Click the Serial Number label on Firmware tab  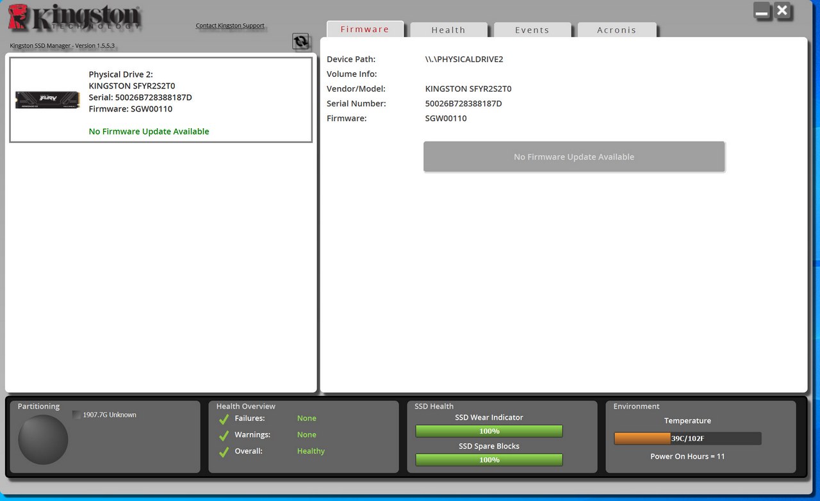pyautogui.click(x=356, y=104)
